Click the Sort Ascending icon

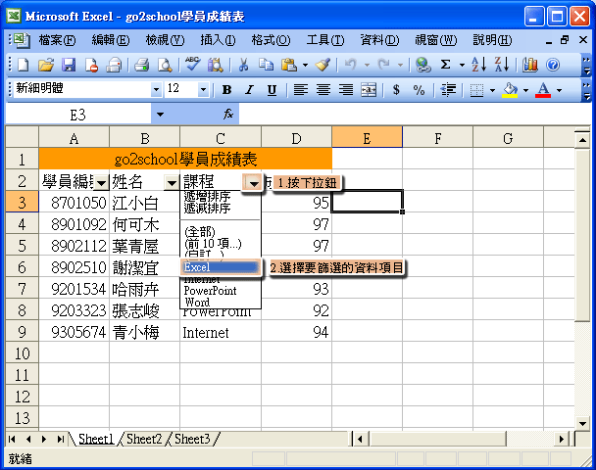click(x=478, y=65)
